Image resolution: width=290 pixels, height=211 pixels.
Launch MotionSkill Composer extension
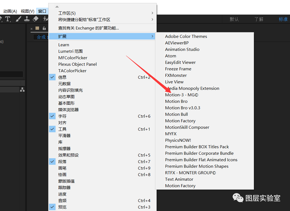coord(205,127)
